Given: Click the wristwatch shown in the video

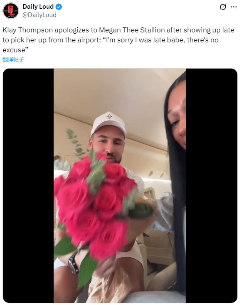Looking at the screenshot, I should 73,263.
